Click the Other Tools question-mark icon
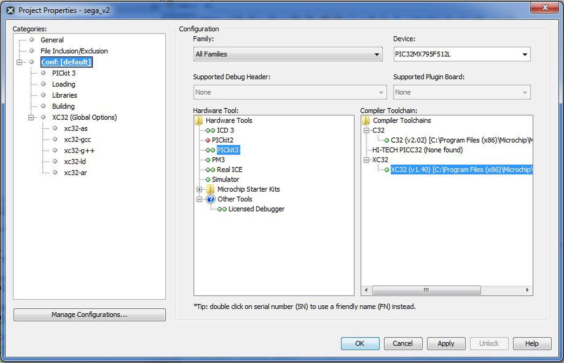 point(211,199)
